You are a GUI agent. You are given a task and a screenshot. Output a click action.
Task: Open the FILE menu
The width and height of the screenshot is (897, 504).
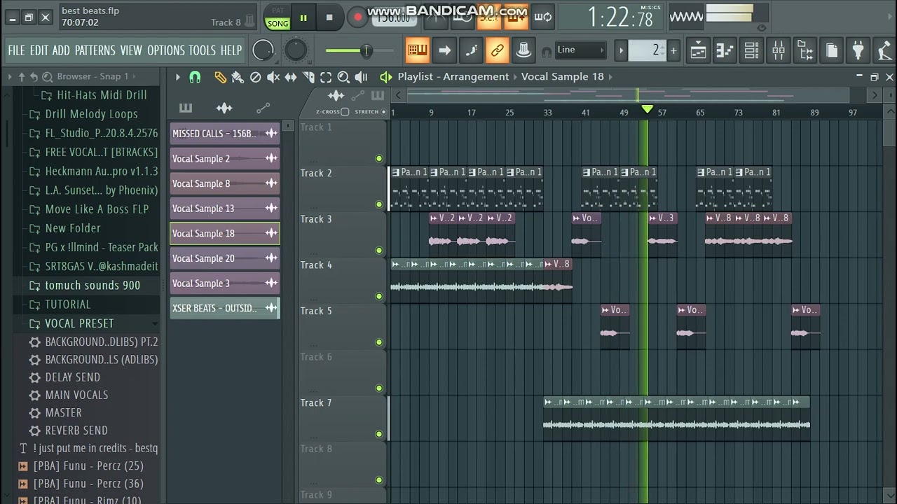point(16,50)
